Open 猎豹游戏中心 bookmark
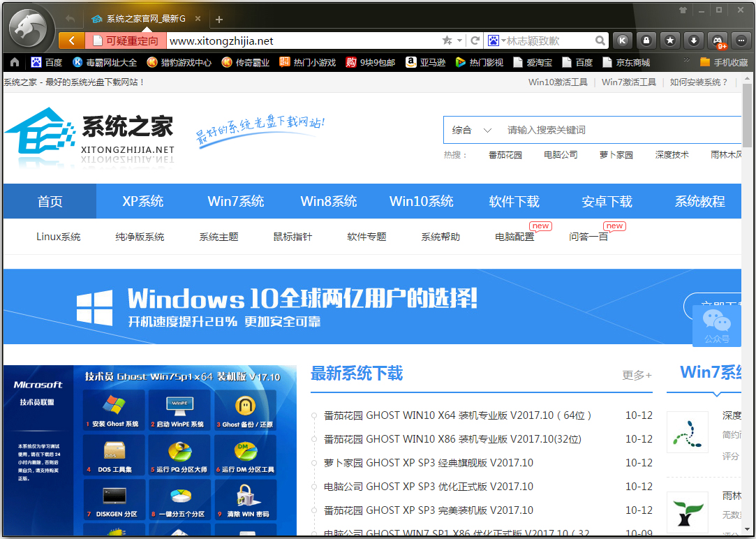This screenshot has height=539, width=756. pos(179,62)
